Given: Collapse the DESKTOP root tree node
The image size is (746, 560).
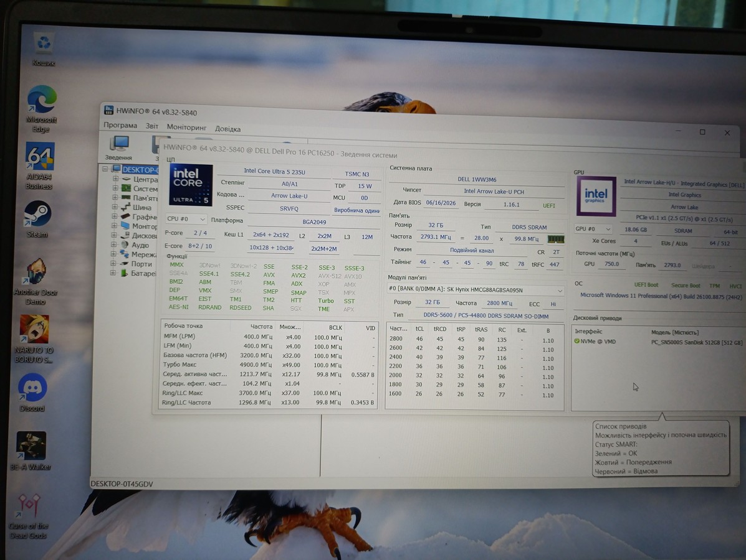Looking at the screenshot, I should [105, 169].
